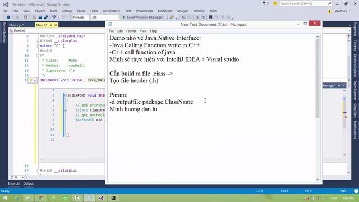Click "Col 9" in the status bar
The width and height of the screenshot is (359, 202).
(x=284, y=191)
